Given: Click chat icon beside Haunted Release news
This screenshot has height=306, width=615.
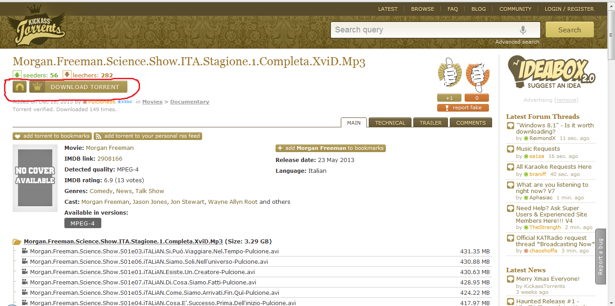Looking at the screenshot, I should point(510,302).
